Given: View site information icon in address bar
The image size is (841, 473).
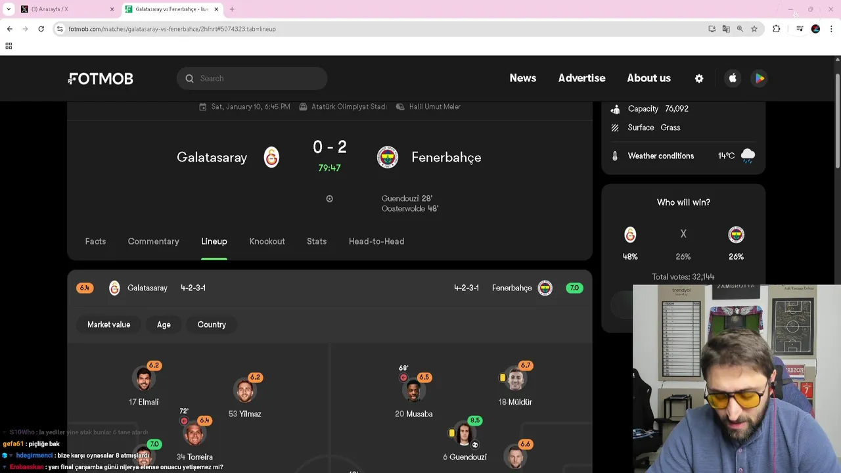Looking at the screenshot, I should coord(60,29).
